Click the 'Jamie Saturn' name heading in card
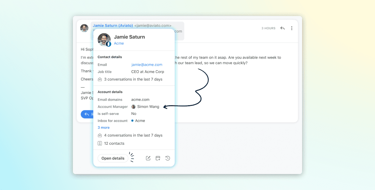 pos(130,37)
